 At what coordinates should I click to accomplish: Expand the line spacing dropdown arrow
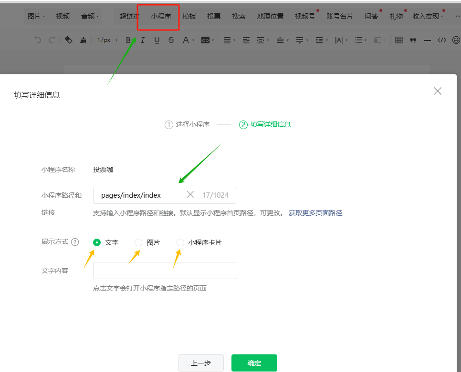click(x=326, y=40)
